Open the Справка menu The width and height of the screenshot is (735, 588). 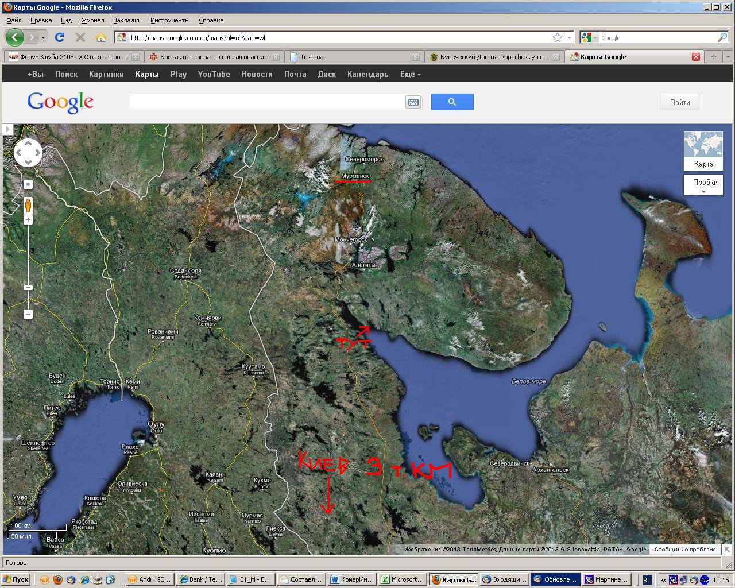point(211,20)
